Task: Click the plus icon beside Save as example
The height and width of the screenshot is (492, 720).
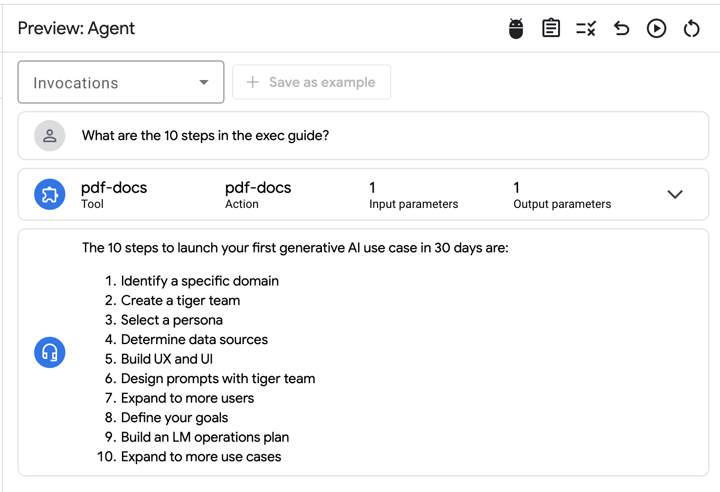Action: click(x=253, y=82)
